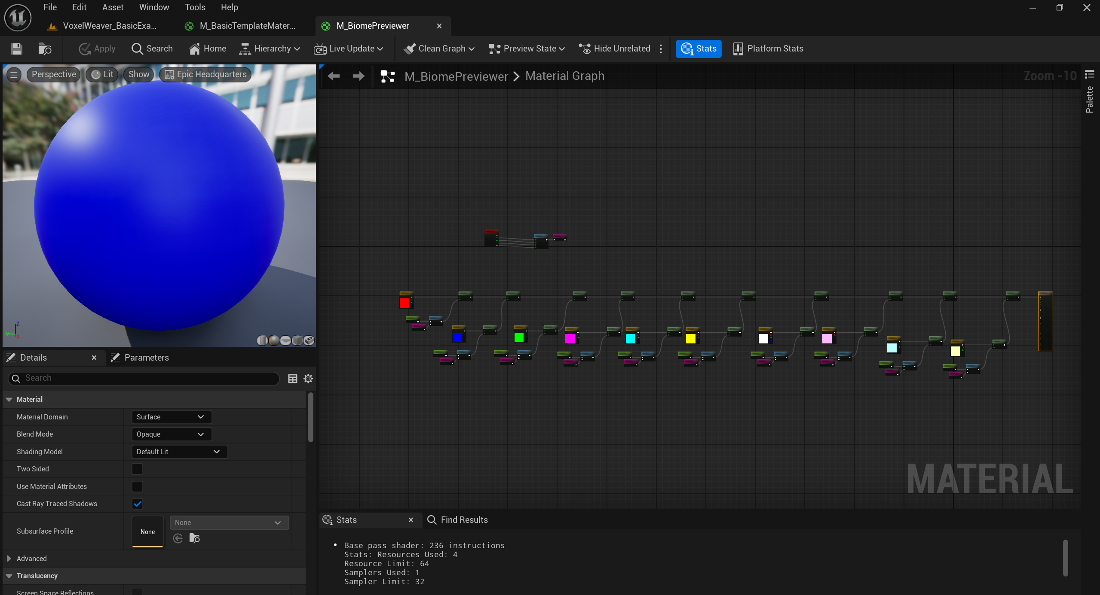Click the use selected asset arrow icon
Viewport: 1100px width, 595px height.
coord(178,538)
